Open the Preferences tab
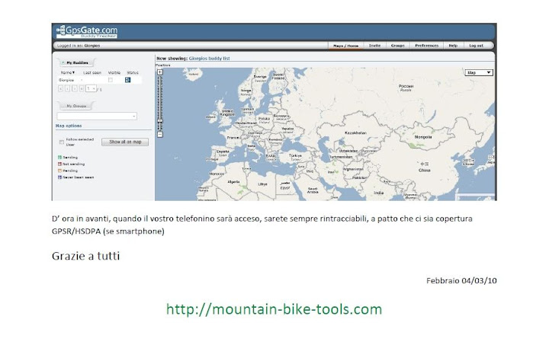 (x=426, y=46)
